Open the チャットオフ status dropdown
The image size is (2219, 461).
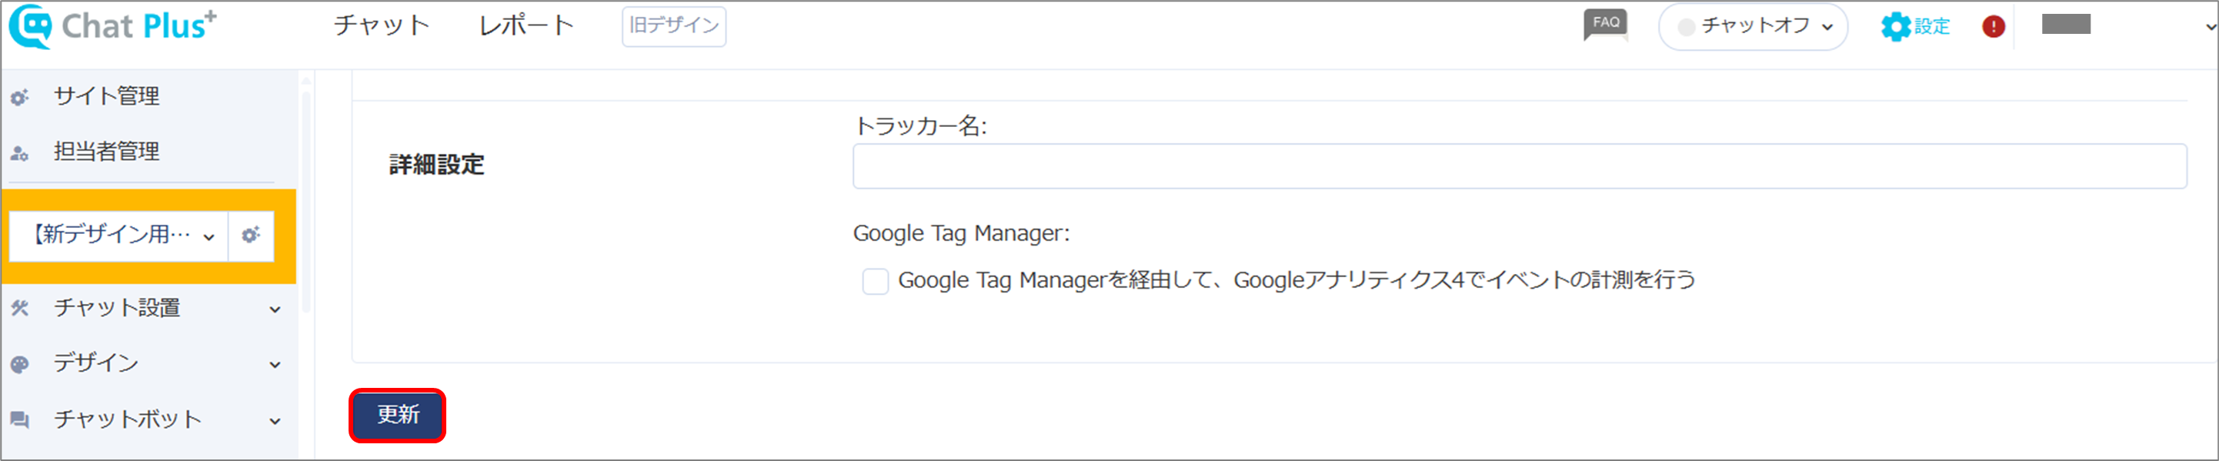coord(1753,27)
